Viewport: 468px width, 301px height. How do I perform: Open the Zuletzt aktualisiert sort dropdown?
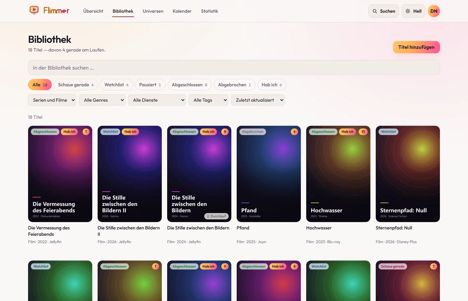click(258, 100)
